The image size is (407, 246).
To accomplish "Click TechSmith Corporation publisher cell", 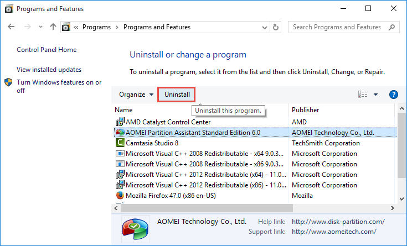I will coord(326,143).
